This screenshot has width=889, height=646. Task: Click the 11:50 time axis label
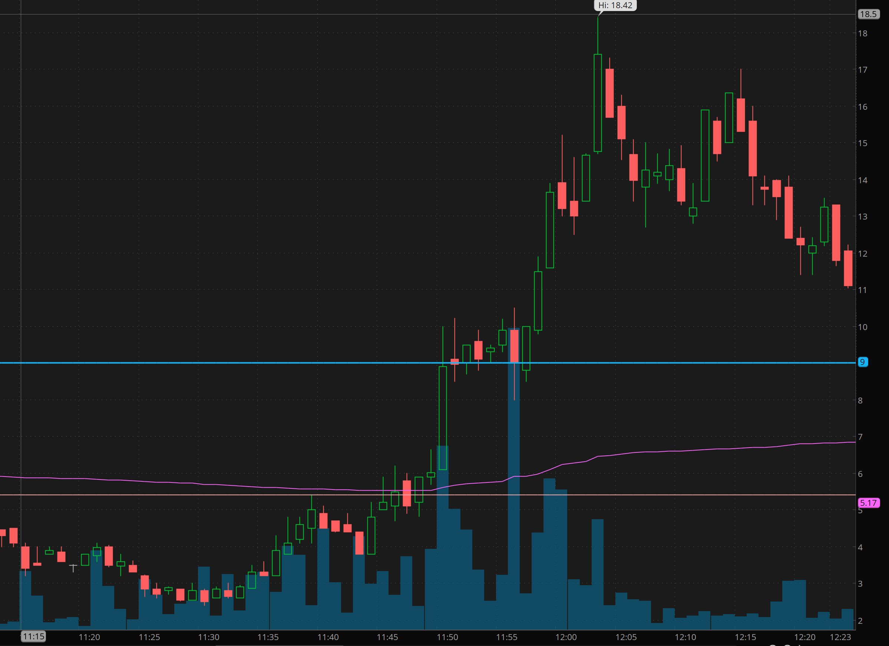click(447, 637)
